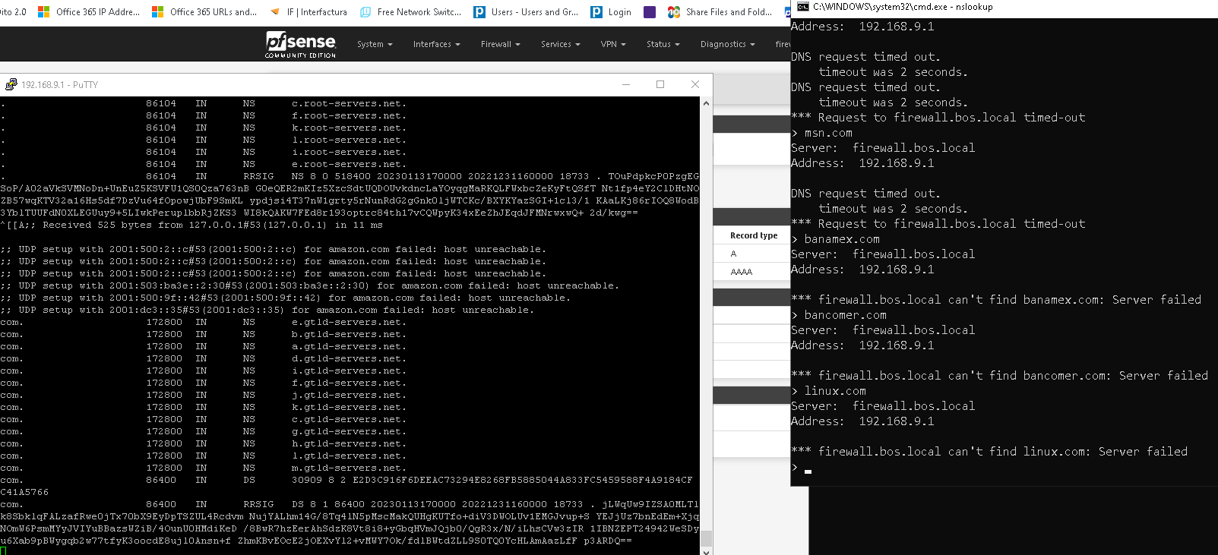Open the Office 365 URLs and... bookmark
This screenshot has height=555, width=1218.
(204, 12)
